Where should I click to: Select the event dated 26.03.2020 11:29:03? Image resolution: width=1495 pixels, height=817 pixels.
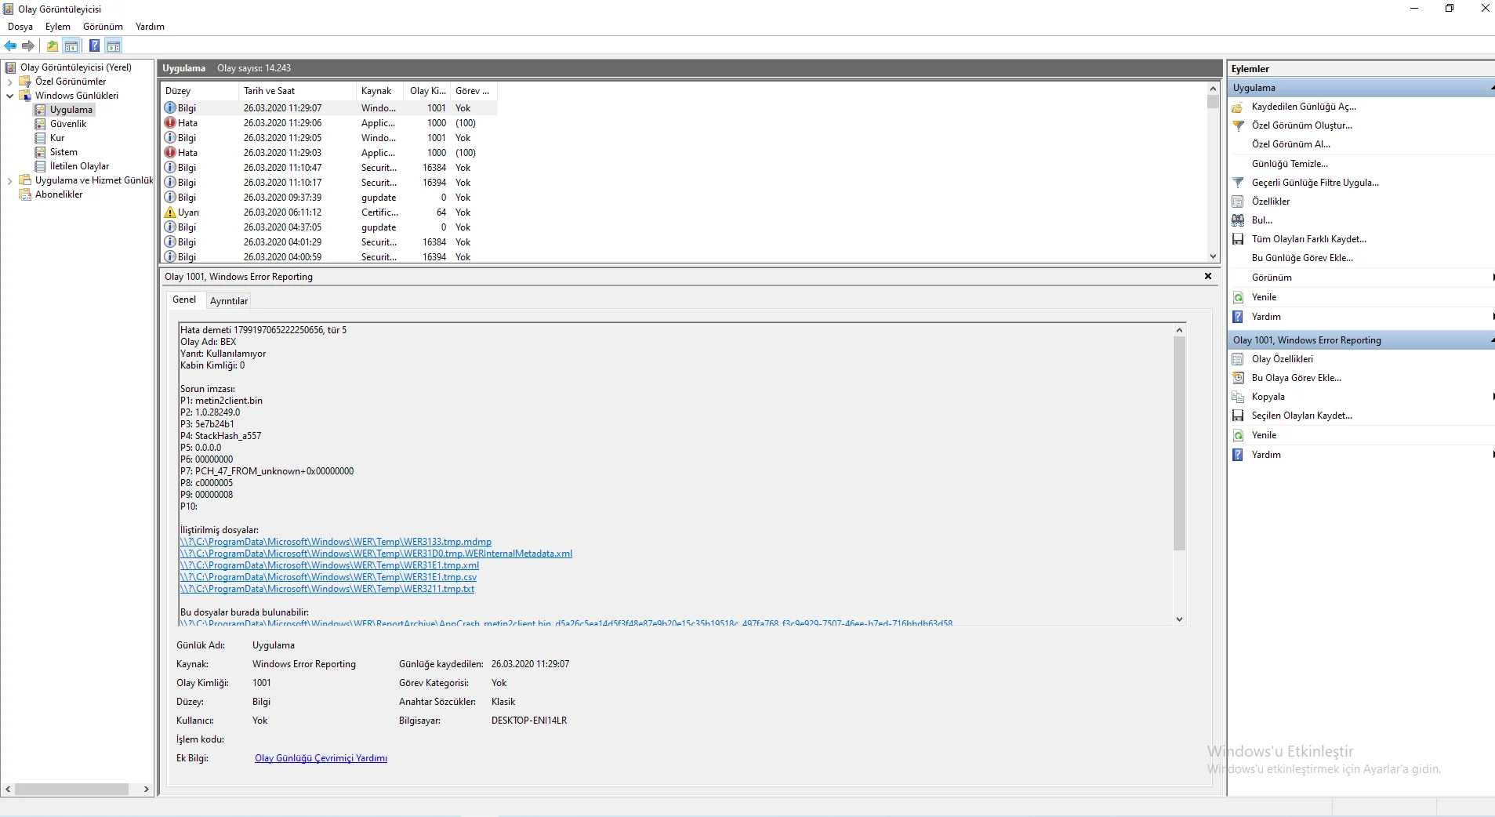point(329,153)
